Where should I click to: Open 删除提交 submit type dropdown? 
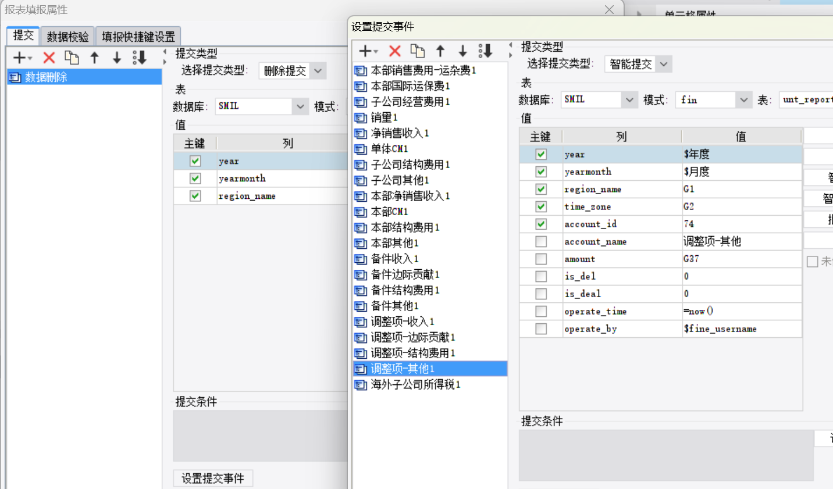(x=318, y=71)
